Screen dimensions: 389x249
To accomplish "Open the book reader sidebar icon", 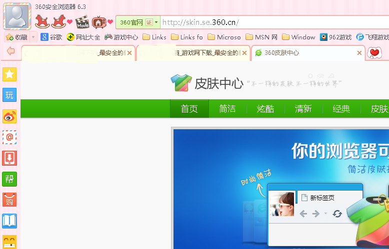I will point(9,221).
